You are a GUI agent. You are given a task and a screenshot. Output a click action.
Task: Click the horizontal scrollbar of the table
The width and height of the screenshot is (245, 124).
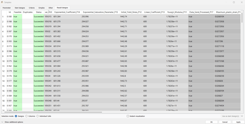53,112
